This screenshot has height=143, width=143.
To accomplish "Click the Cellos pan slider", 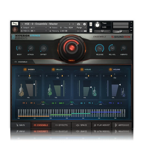I will coord(57,76).
